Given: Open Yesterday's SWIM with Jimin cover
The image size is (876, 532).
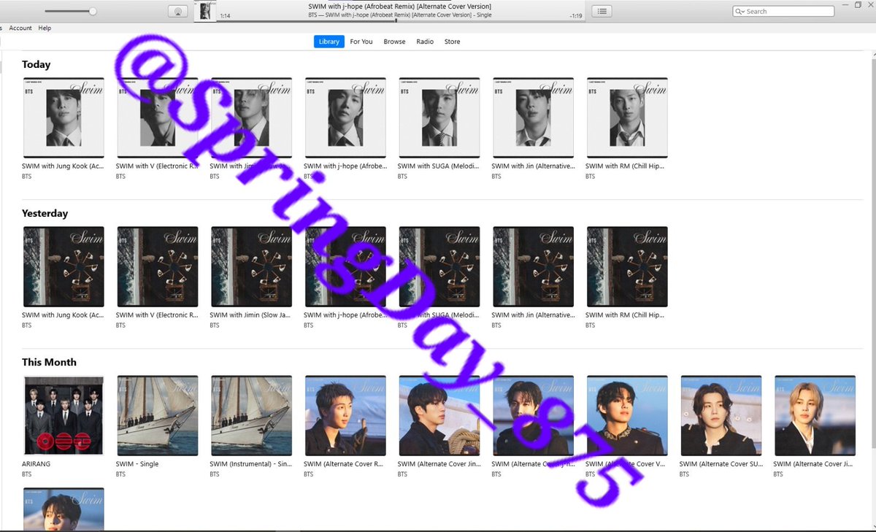Looking at the screenshot, I should tap(252, 266).
